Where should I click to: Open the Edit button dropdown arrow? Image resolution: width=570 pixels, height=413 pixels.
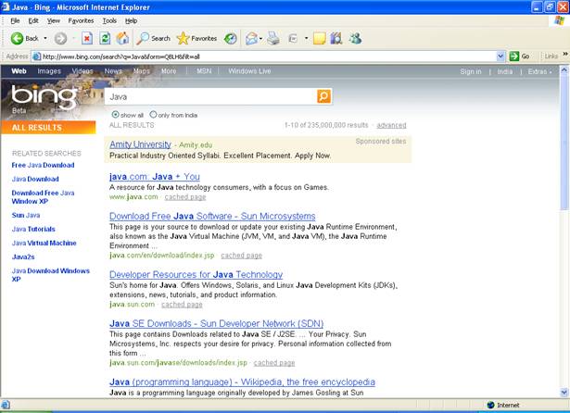[306, 38]
